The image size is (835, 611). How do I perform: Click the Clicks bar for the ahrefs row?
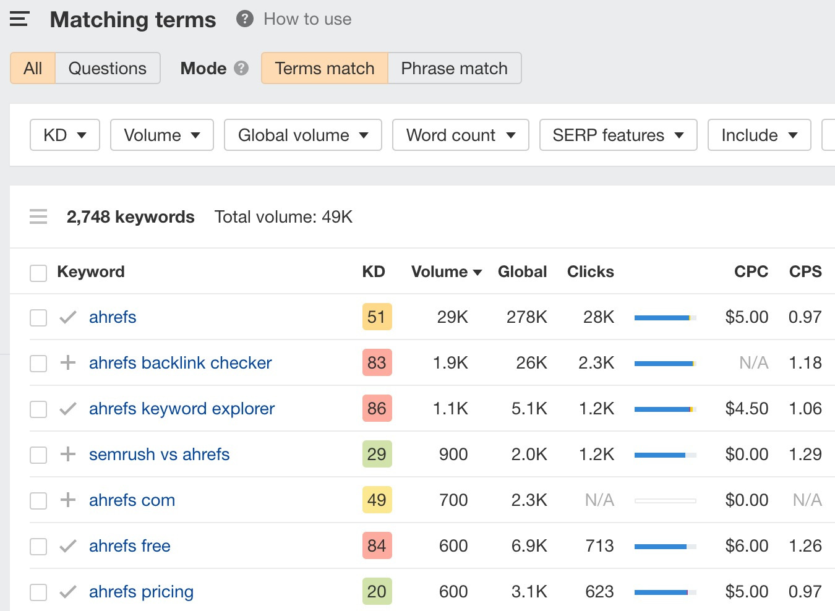[664, 317]
